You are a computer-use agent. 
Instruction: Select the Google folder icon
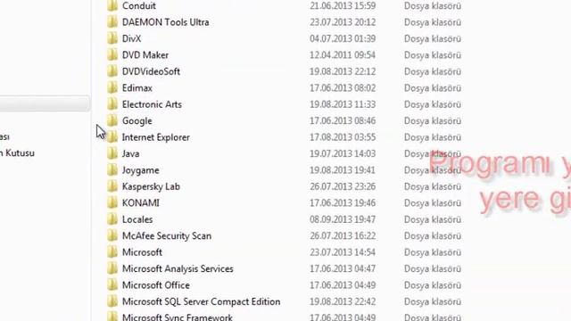click(x=112, y=121)
